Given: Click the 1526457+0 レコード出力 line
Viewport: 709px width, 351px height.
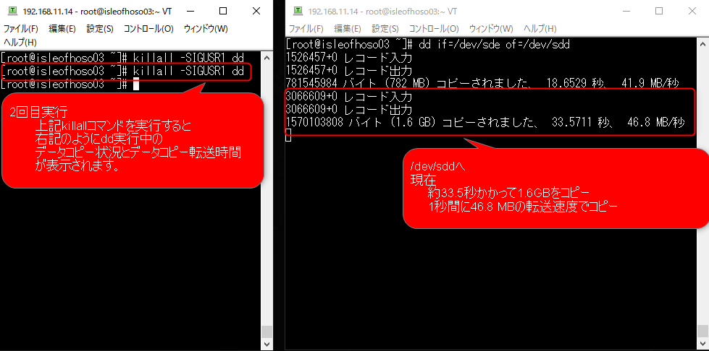Looking at the screenshot, I should click(349, 71).
